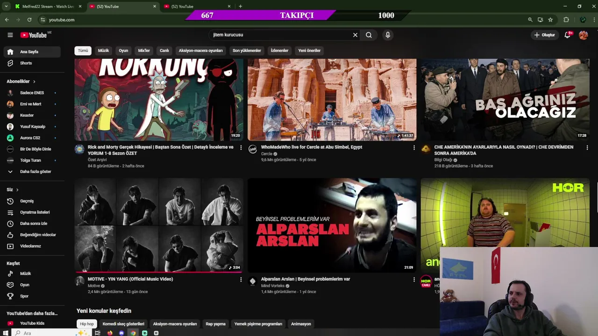
Task: Expand the Abonelikler section arrow
Action: [34, 82]
